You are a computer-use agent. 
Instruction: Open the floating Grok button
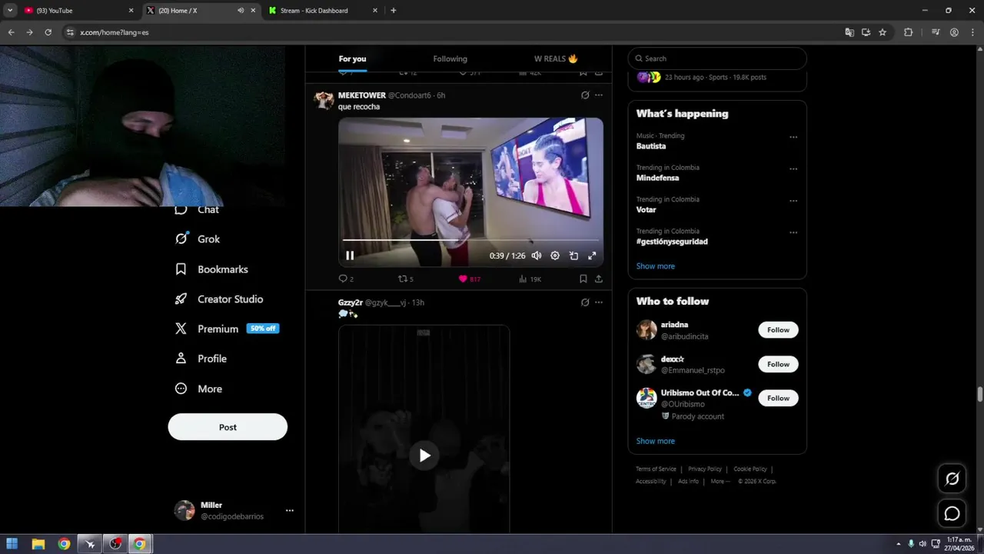(952, 479)
